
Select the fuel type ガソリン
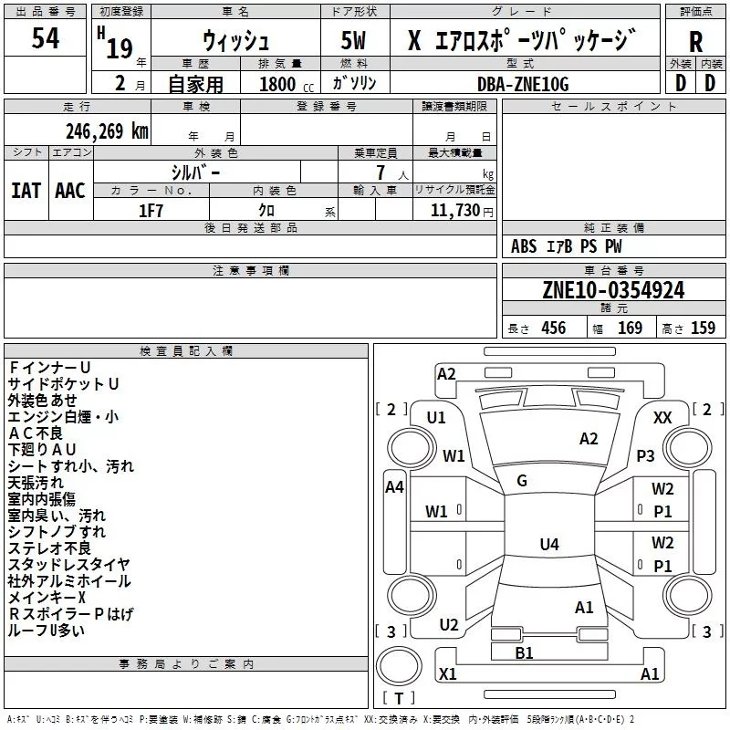pyautogui.click(x=354, y=82)
